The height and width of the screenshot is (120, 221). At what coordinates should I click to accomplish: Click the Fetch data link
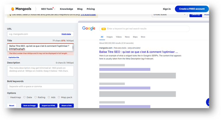(66, 34)
